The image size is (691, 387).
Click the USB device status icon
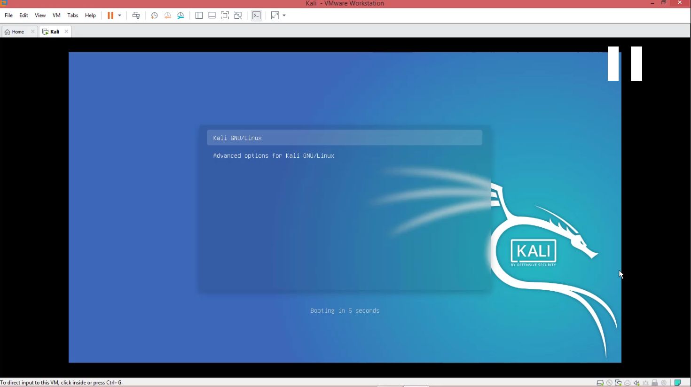pyautogui.click(x=654, y=383)
